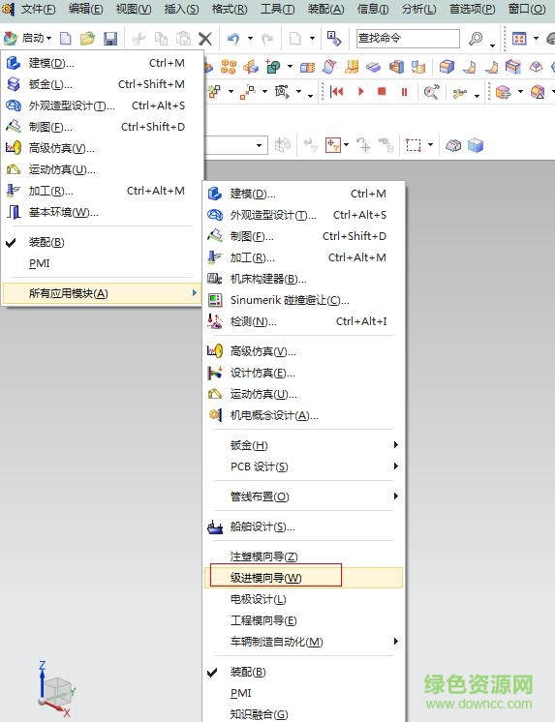
Task: Expand the 所有应用模块(A) submenu
Action: click(x=102, y=293)
